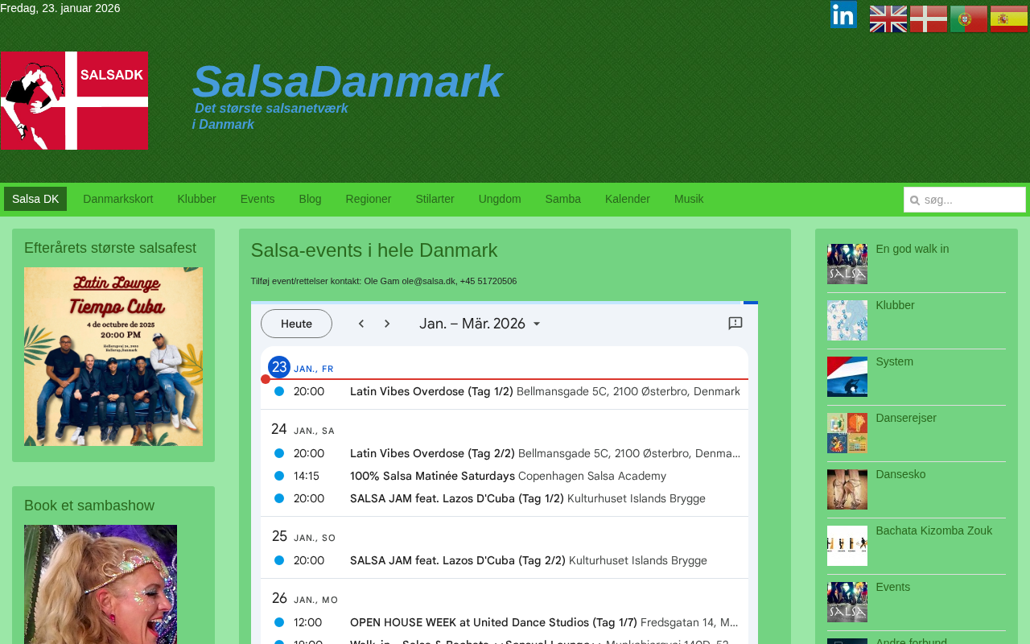Open Events in the navigation bar
The height and width of the screenshot is (644, 1030).
(x=257, y=199)
